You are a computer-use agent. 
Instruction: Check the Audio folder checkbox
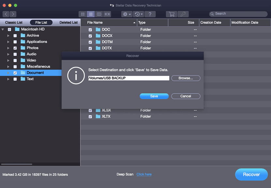pos(15,54)
